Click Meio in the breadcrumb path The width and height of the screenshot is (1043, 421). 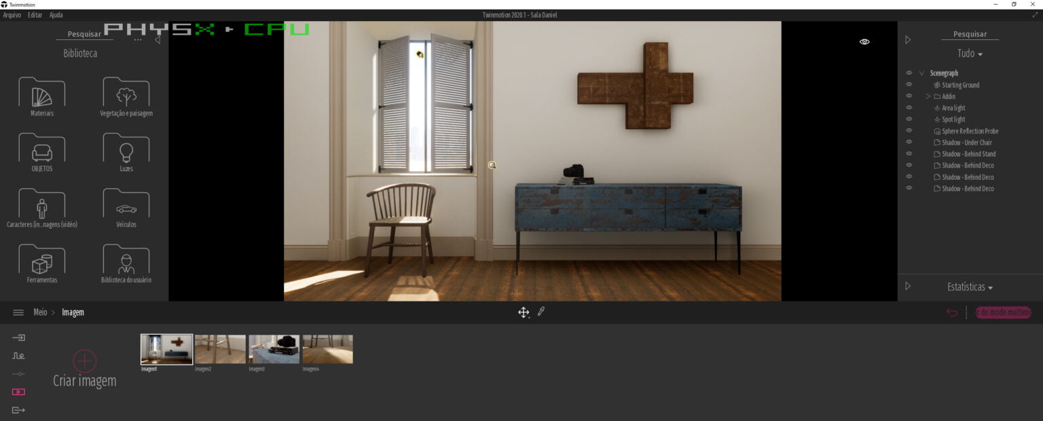(40, 312)
